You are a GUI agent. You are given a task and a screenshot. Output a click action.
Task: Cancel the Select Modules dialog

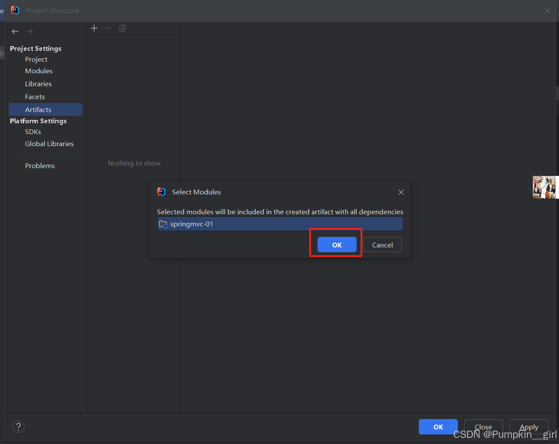(382, 245)
